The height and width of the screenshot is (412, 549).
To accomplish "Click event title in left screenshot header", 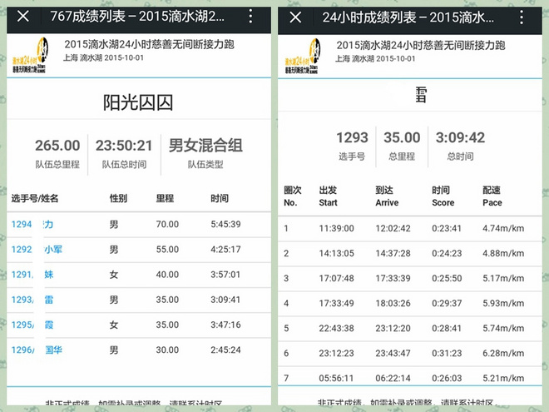I will 149,44.
